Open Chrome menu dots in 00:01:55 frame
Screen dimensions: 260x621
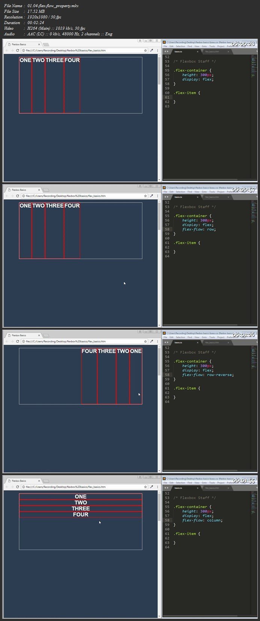point(157,487)
